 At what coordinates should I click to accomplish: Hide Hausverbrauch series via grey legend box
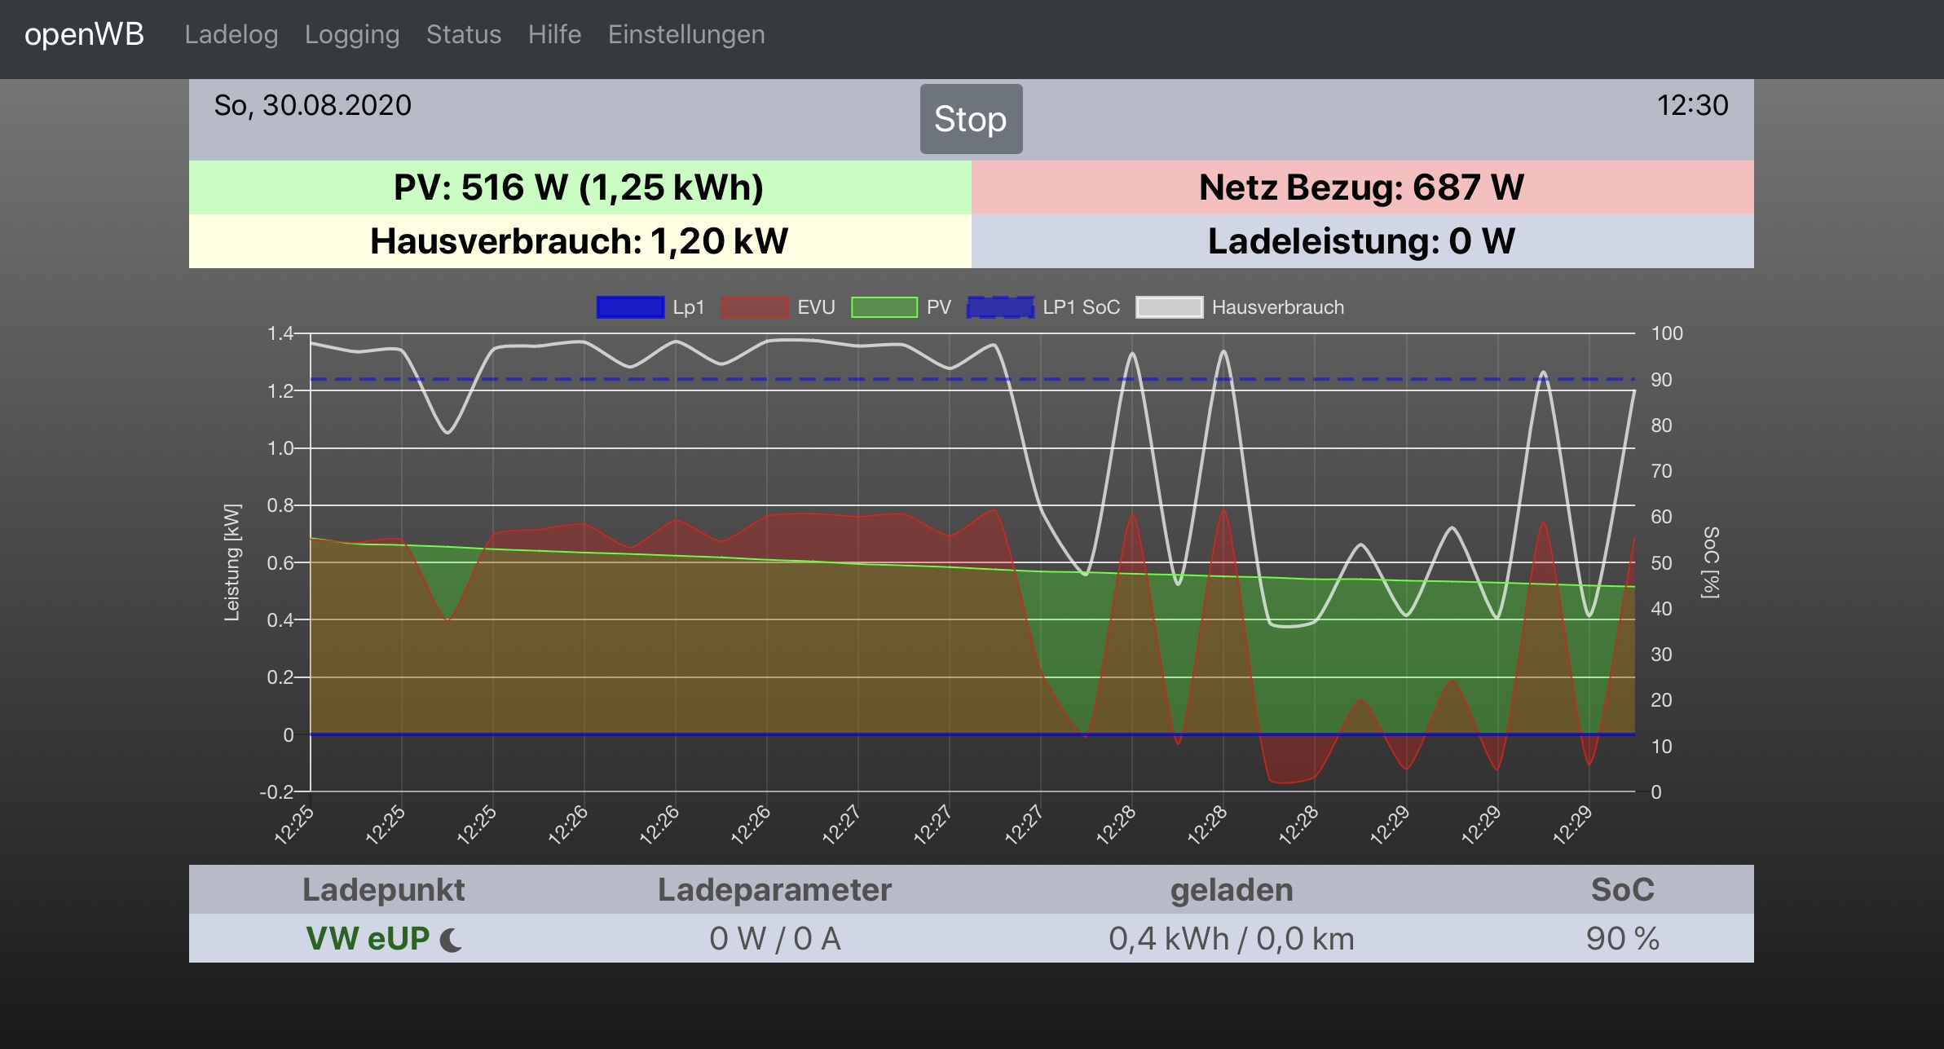[x=1169, y=307]
